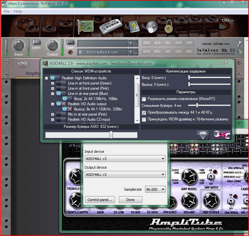Open the sound card audio settings icon

(x=85, y=26)
